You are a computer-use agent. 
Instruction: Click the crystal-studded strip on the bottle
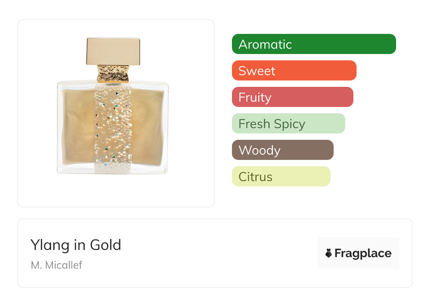[x=113, y=127]
